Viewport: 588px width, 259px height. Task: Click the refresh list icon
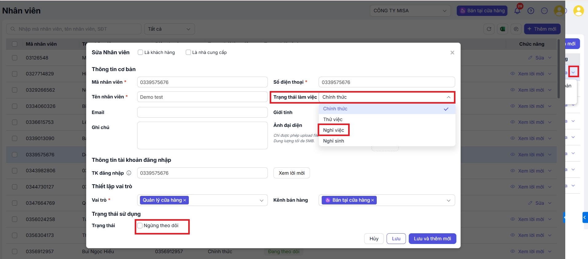click(489, 29)
